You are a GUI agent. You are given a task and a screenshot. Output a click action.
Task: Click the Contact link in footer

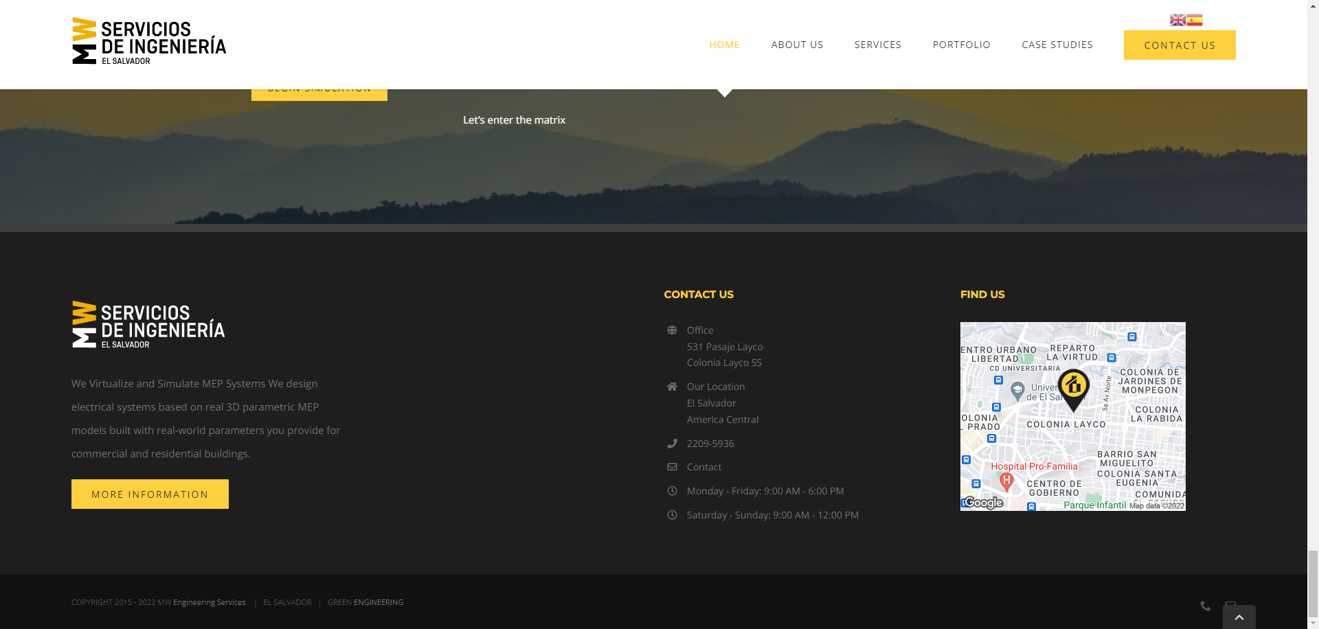pos(704,467)
